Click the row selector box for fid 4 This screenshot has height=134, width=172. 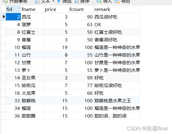[3, 24]
